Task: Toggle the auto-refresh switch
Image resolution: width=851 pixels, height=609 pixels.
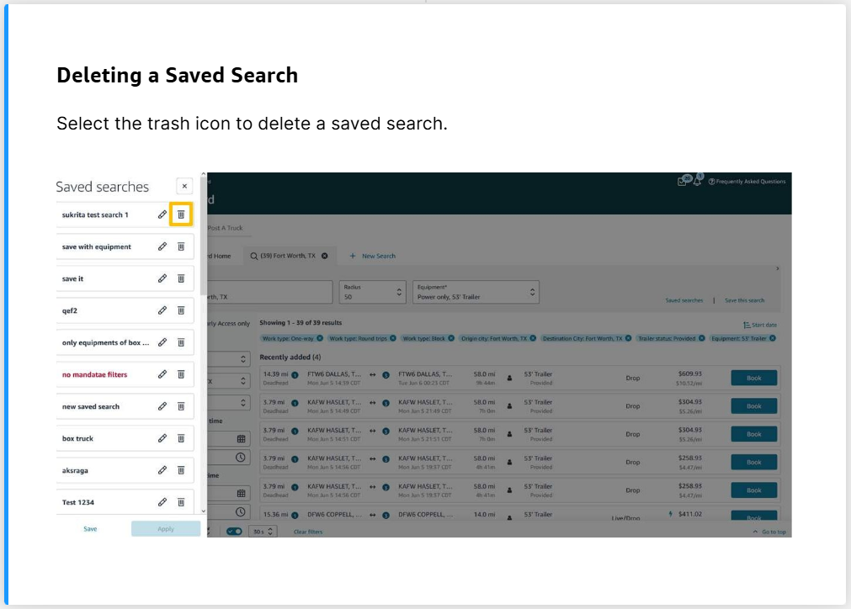Action: (234, 532)
